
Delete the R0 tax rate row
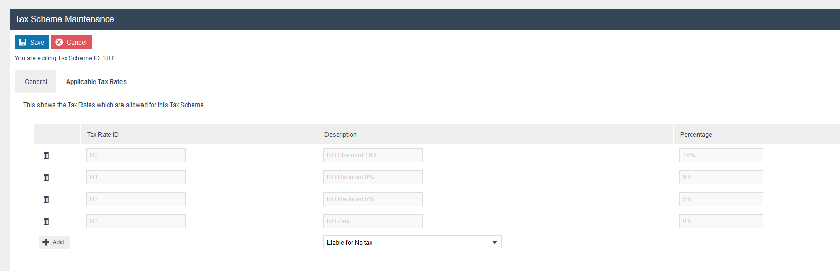(x=46, y=155)
